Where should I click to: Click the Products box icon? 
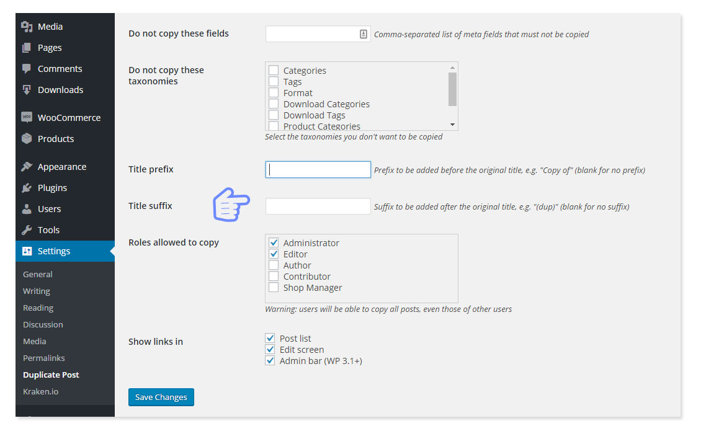[x=27, y=138]
